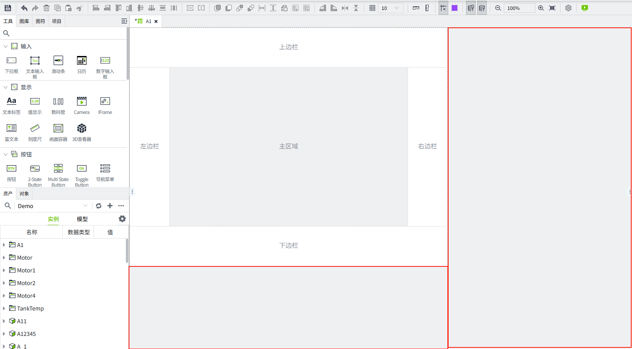632x349 pixels.
Task: Expand the Motor1 tree folder
Action: coord(4,270)
